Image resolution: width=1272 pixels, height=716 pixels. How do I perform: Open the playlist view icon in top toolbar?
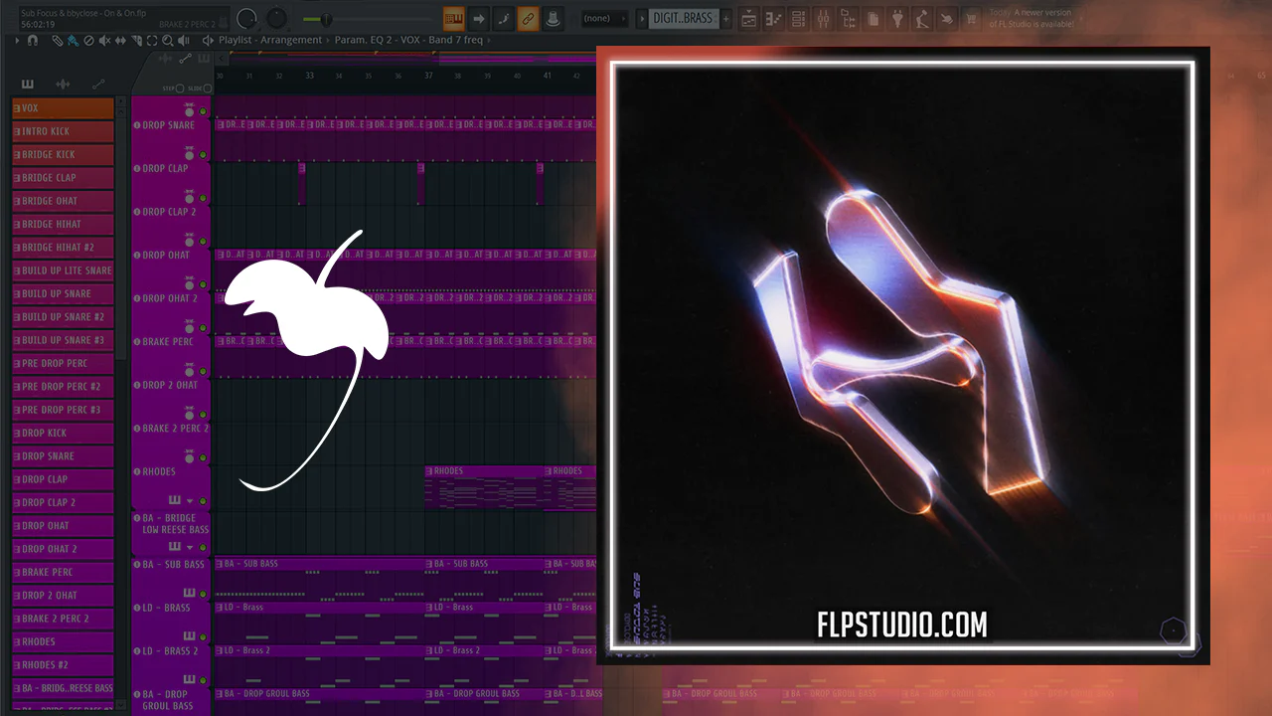[749, 18]
